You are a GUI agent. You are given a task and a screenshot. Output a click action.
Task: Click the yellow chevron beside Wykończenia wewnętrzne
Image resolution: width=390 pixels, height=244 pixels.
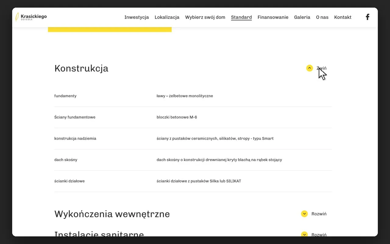pos(304,214)
